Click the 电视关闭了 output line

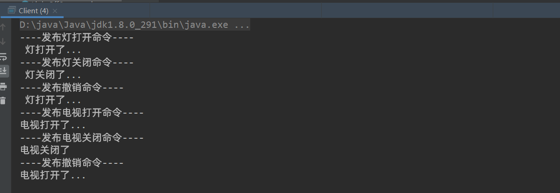[45, 150]
